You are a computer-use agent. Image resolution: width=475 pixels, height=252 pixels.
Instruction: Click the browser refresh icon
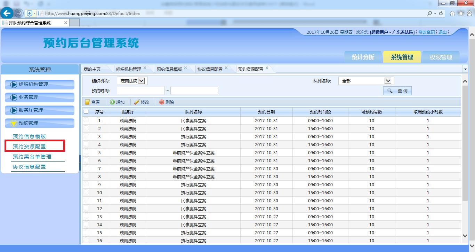pyautogui.click(x=441, y=14)
